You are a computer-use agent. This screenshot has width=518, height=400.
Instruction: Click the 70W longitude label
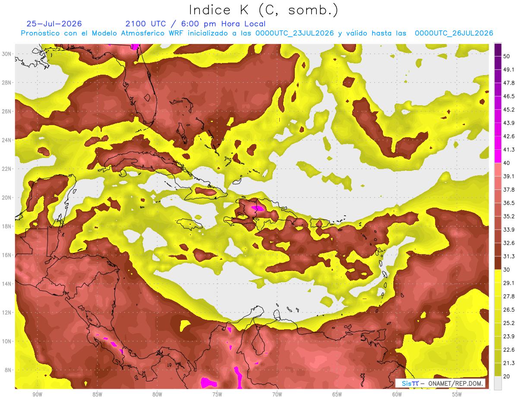(x=277, y=394)
